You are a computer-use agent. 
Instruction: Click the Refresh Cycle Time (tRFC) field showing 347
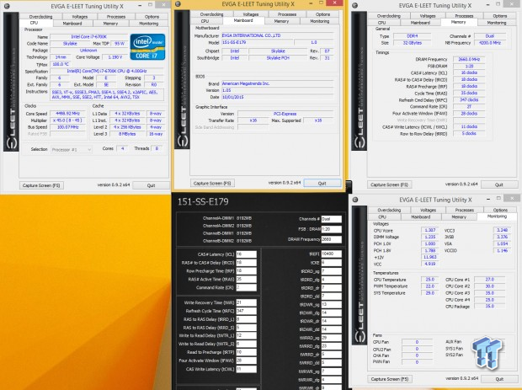[247, 311]
